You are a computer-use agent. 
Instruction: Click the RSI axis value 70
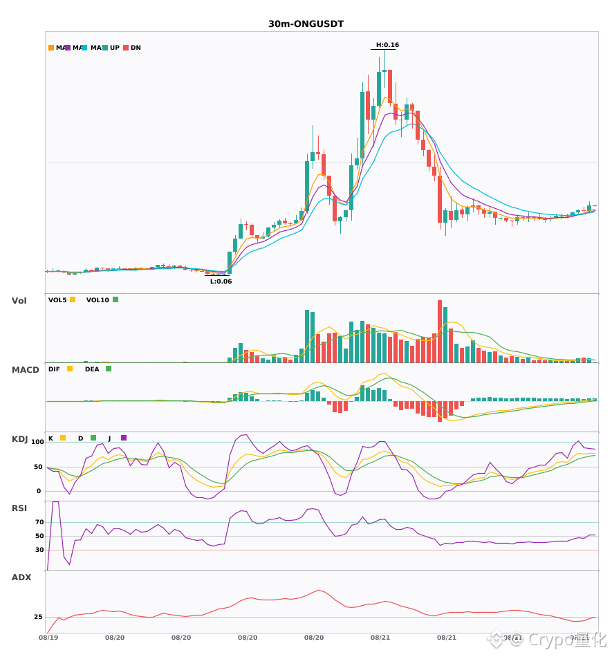[x=39, y=522]
